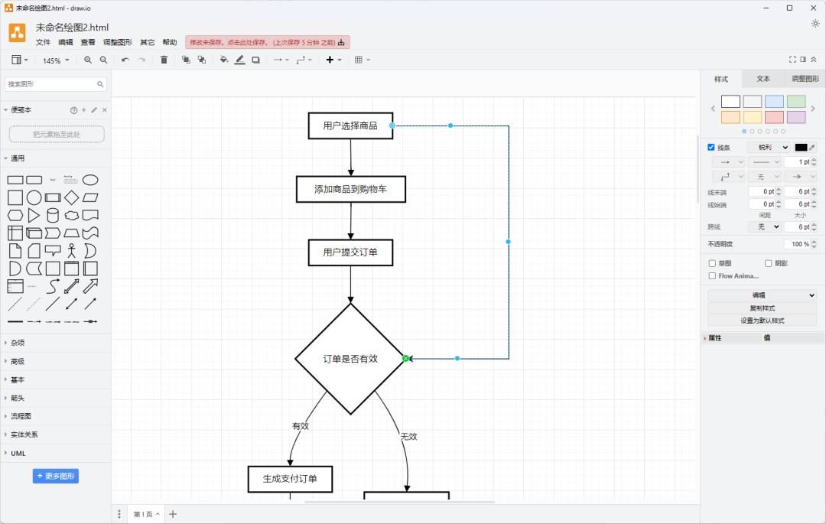Screen dimensions: 826x524
Task: Click the collapse toolbar double-chevron icon
Action: tap(814, 60)
